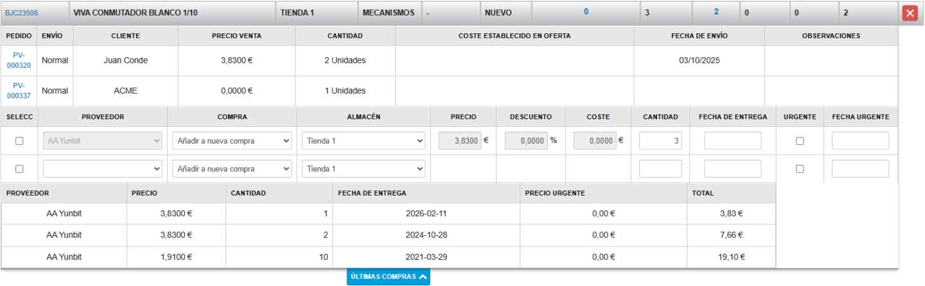Click Fecha Urgente field in first row
Screen dimensions: 925x286
[860, 141]
